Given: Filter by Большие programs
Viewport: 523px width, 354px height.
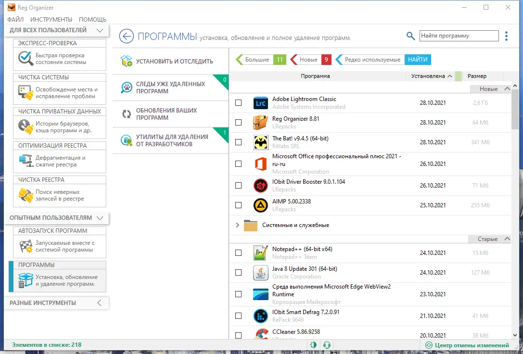Looking at the screenshot, I should [x=261, y=60].
